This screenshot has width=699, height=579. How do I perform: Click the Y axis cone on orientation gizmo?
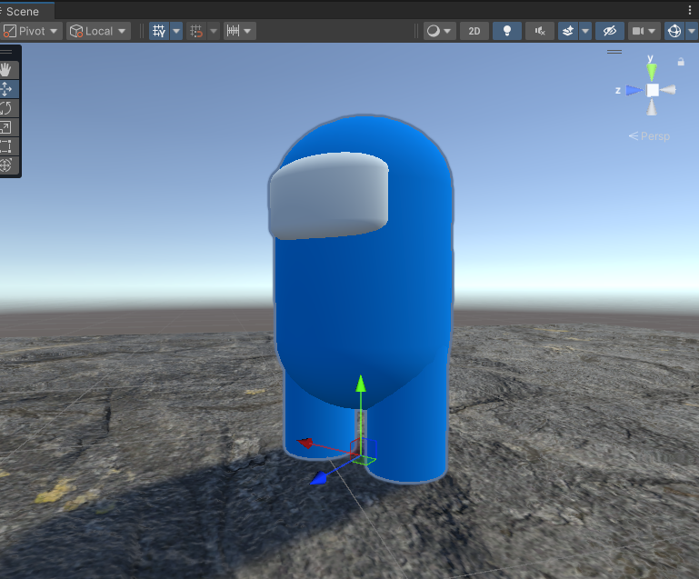(x=652, y=72)
